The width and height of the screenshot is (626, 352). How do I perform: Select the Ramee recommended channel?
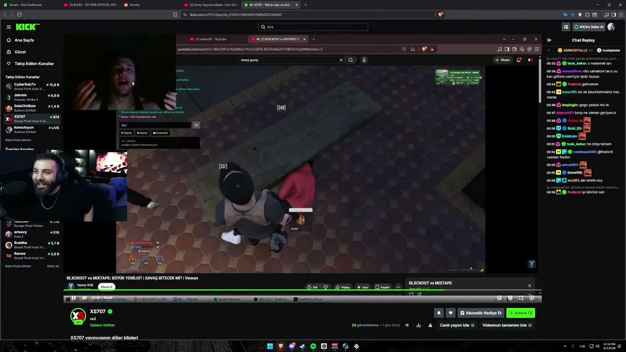point(32,256)
